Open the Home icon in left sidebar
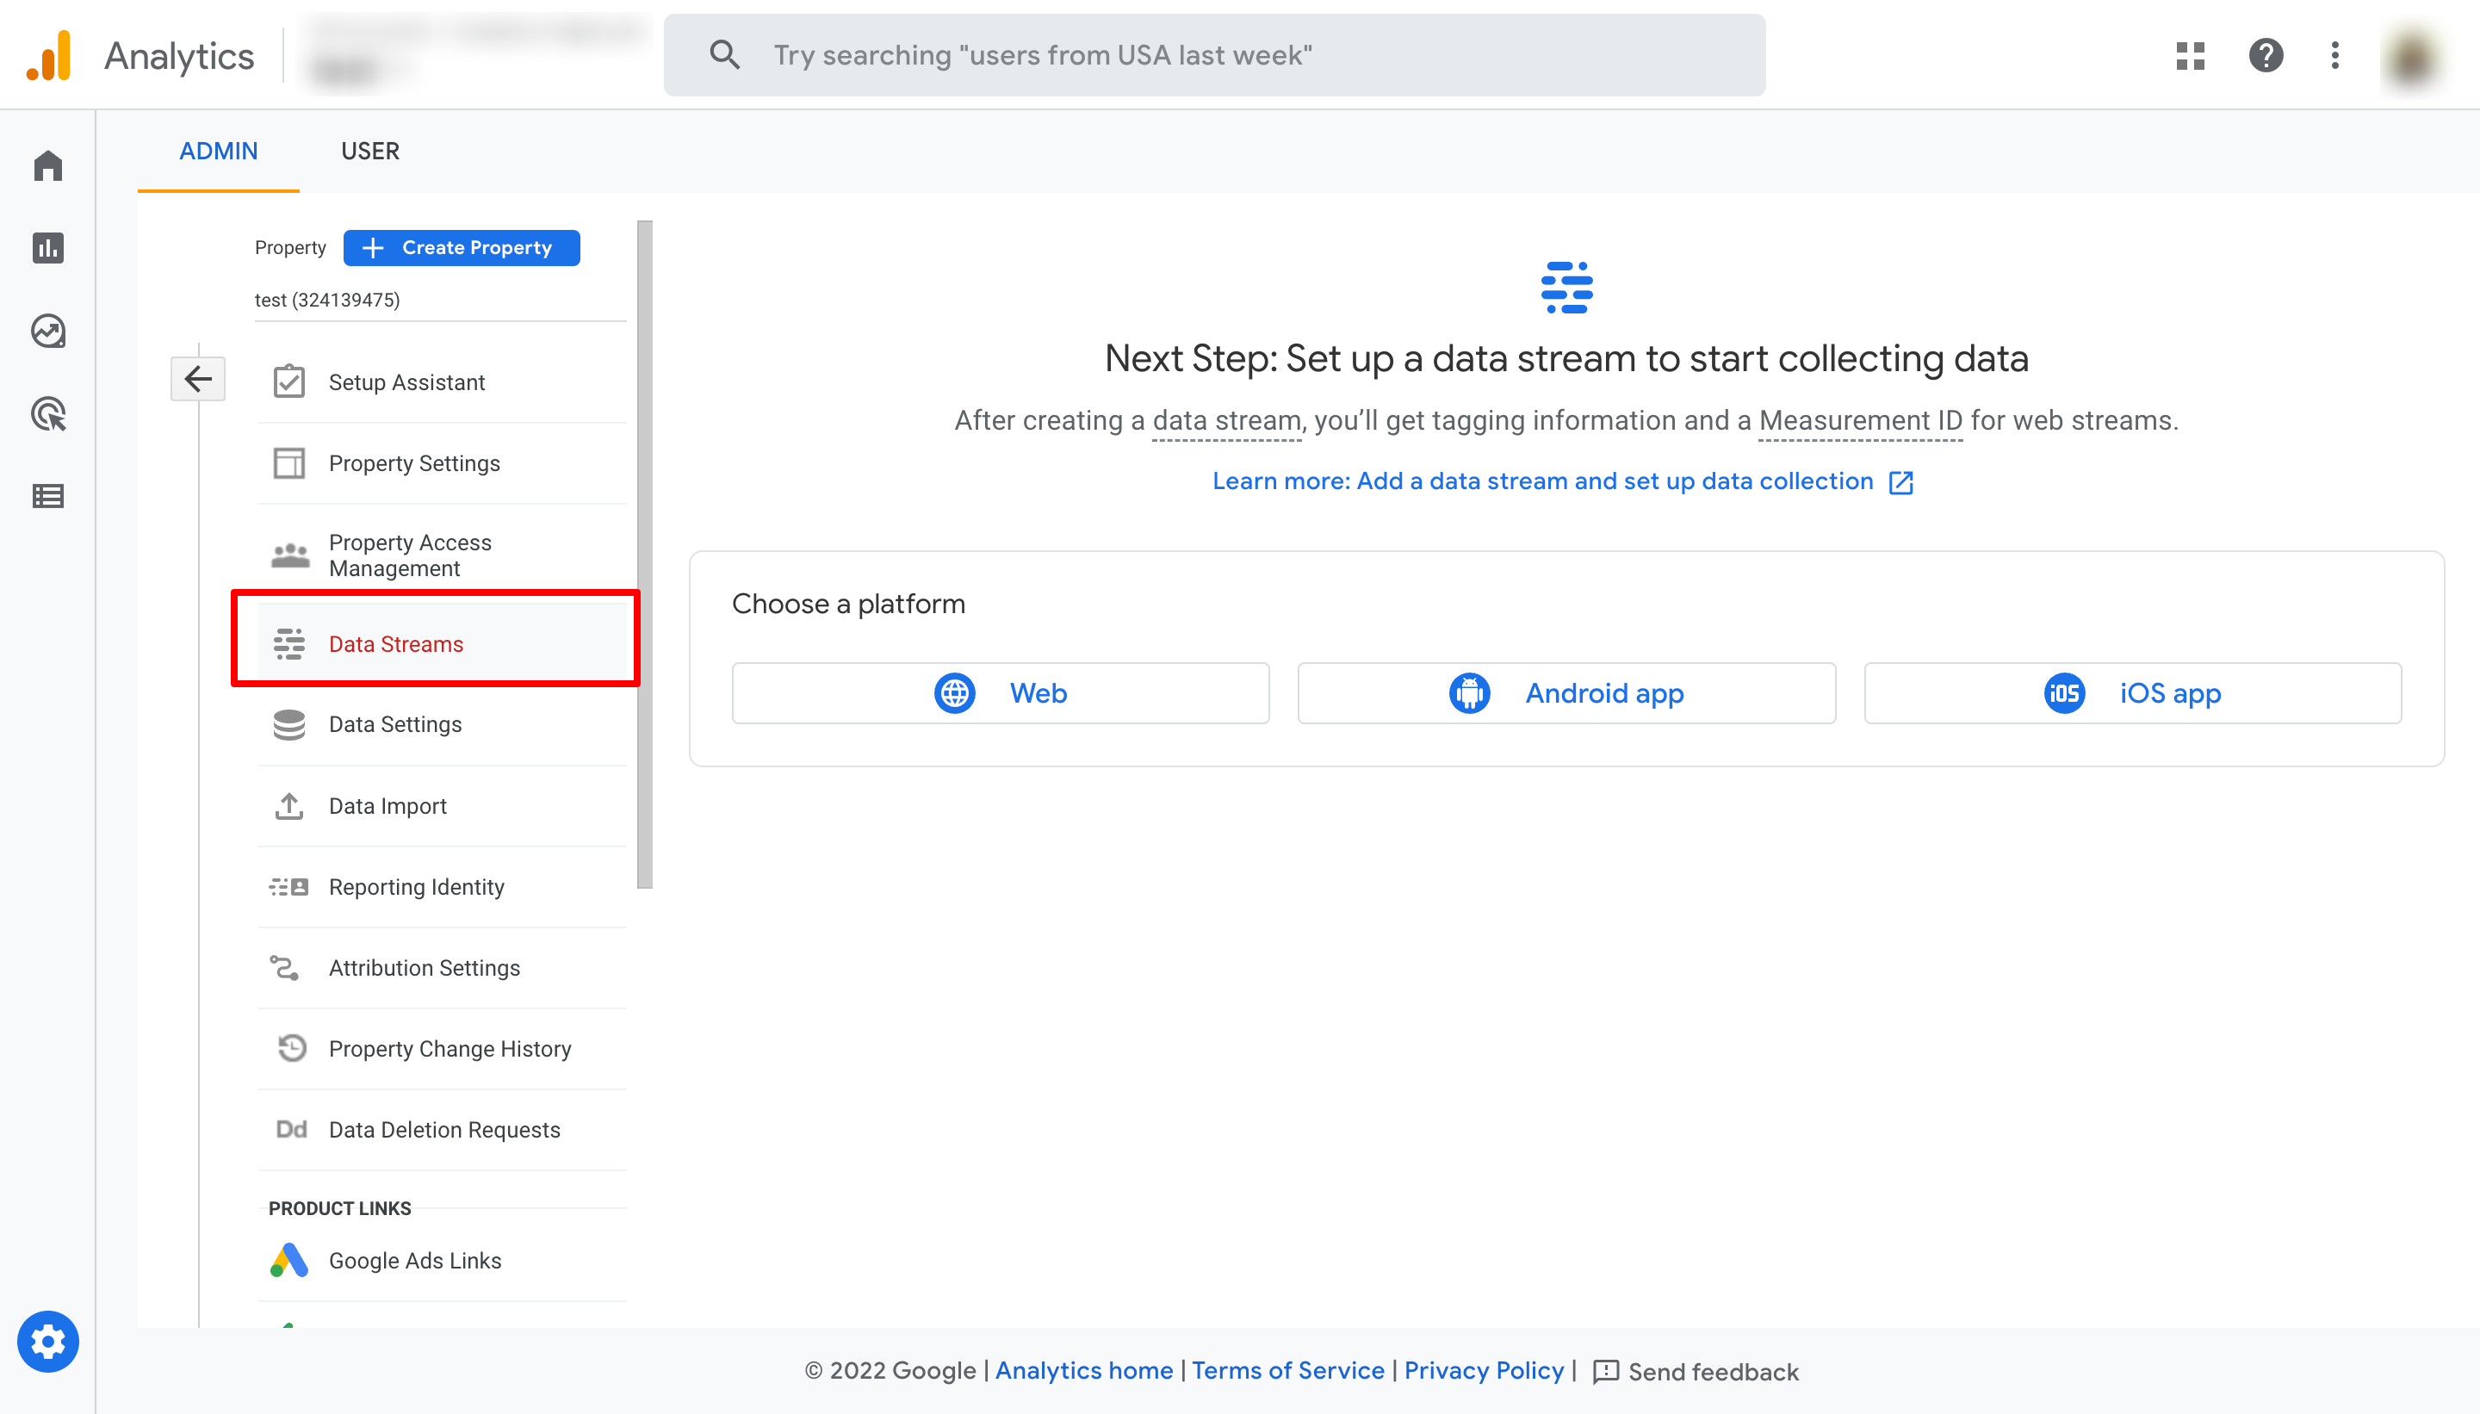 point(47,165)
